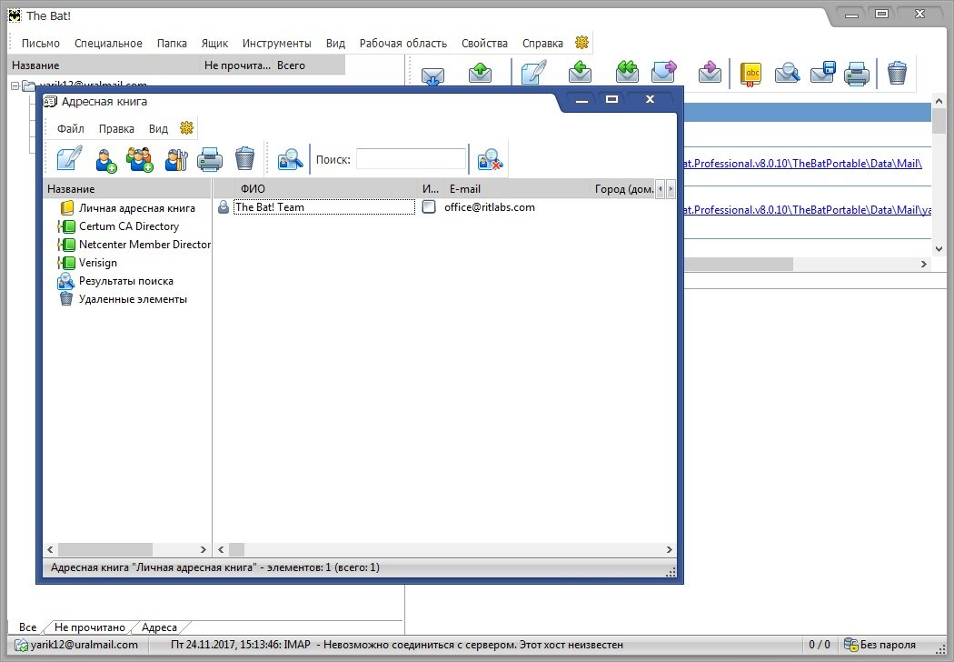Screen dimensions: 954x662
Task: Click the reply to all double-arrow icon
Action: (626, 74)
